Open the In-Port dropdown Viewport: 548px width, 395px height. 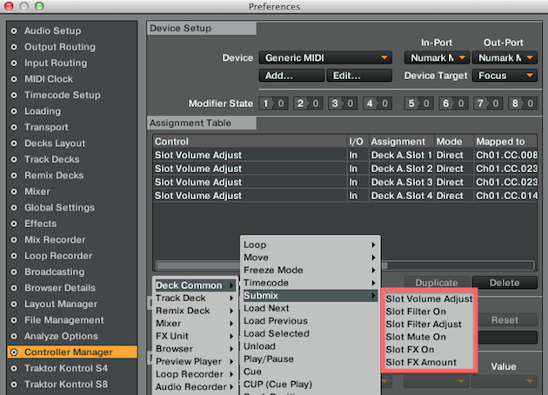coord(437,58)
